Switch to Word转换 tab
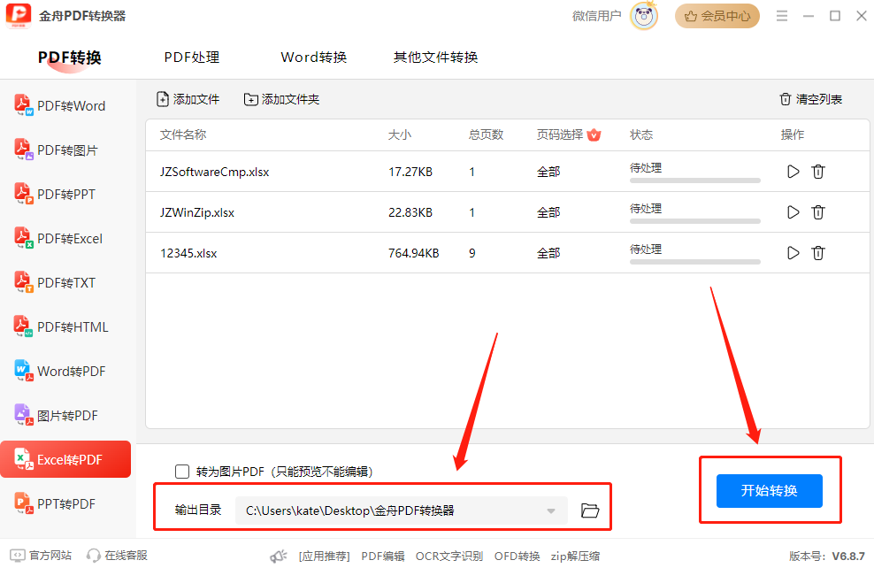874x568 pixels. click(314, 57)
